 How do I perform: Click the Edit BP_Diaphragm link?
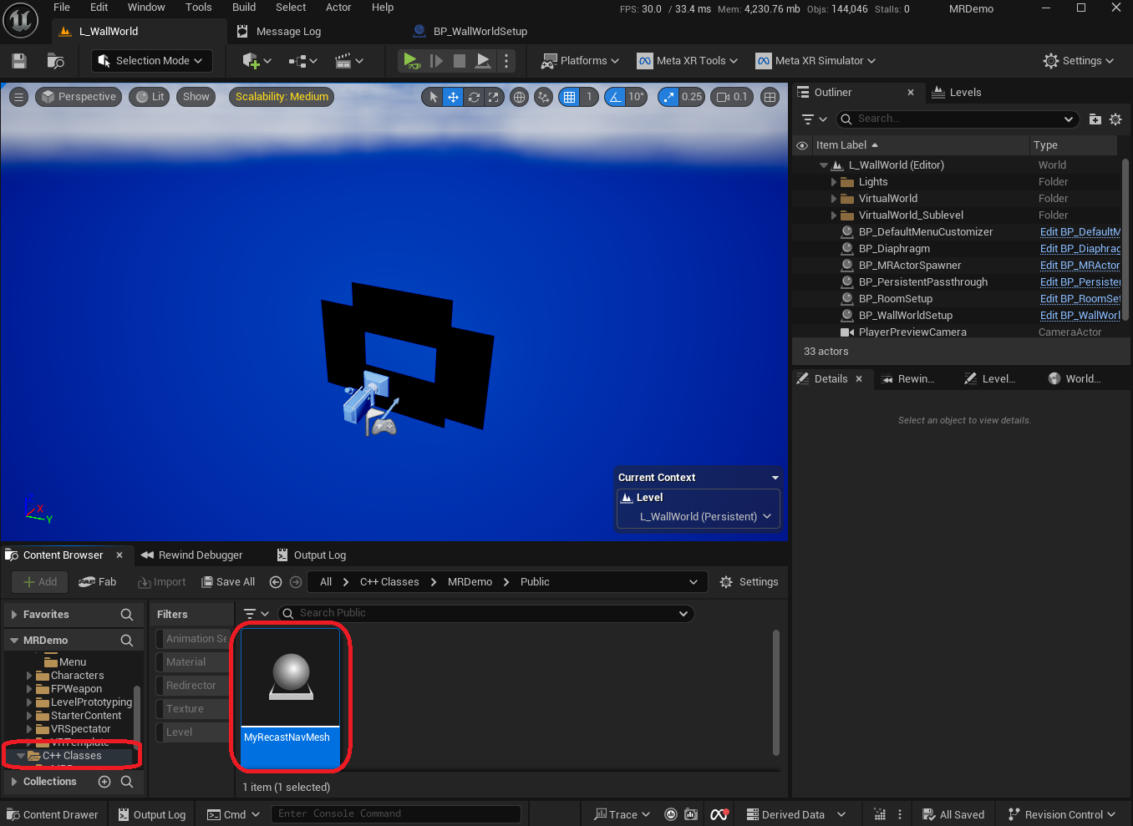(1080, 249)
